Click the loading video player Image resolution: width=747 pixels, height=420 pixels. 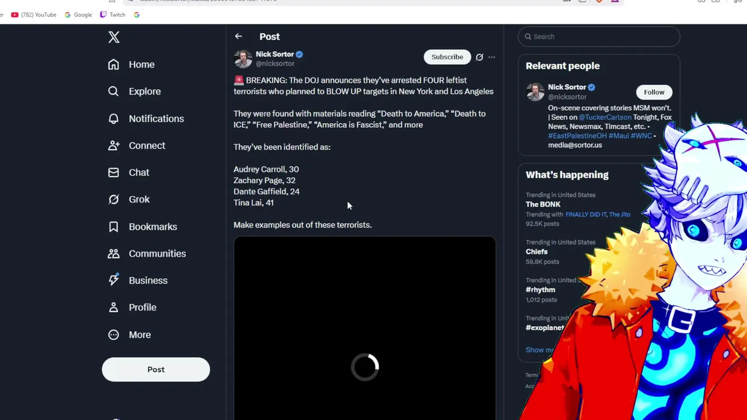365,328
